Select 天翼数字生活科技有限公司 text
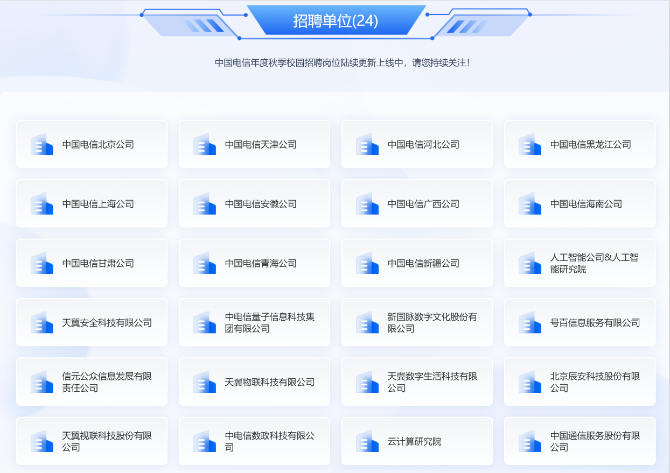 point(432,382)
